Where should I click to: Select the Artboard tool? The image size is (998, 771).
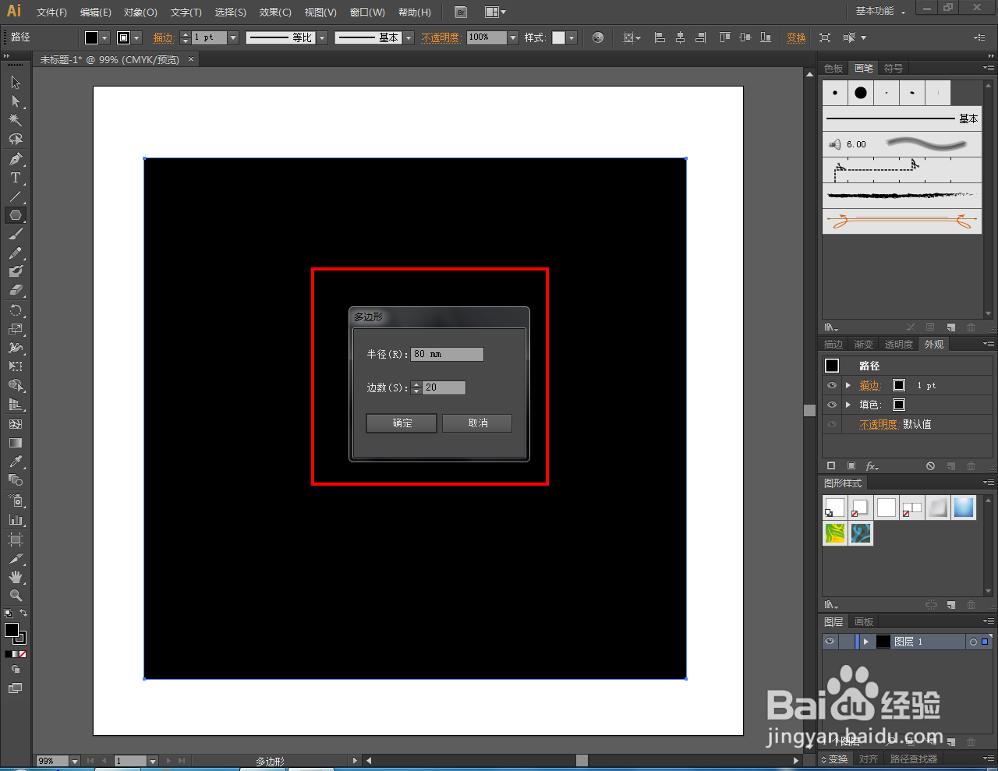[16, 539]
